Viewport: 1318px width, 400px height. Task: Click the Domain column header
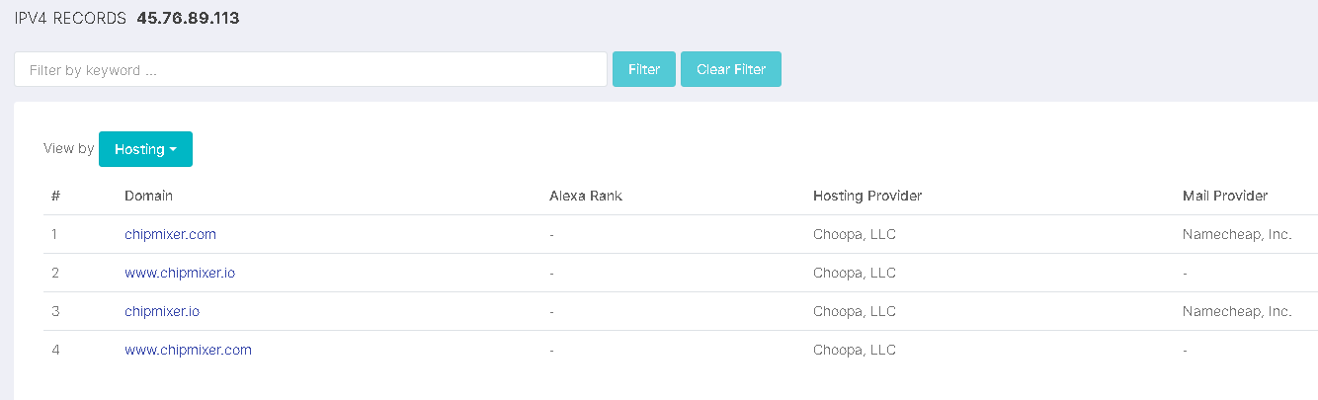click(148, 196)
